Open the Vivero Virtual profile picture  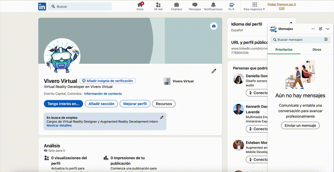pos(62,56)
